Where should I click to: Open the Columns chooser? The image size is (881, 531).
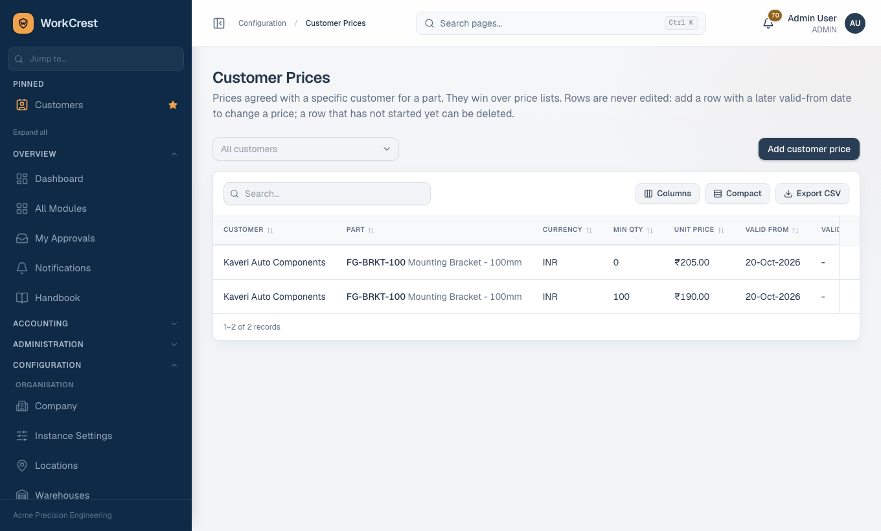[x=668, y=194]
